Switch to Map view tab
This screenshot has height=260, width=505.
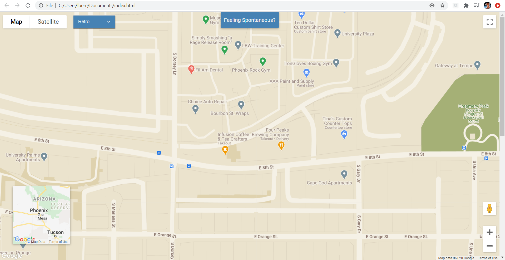pos(16,22)
